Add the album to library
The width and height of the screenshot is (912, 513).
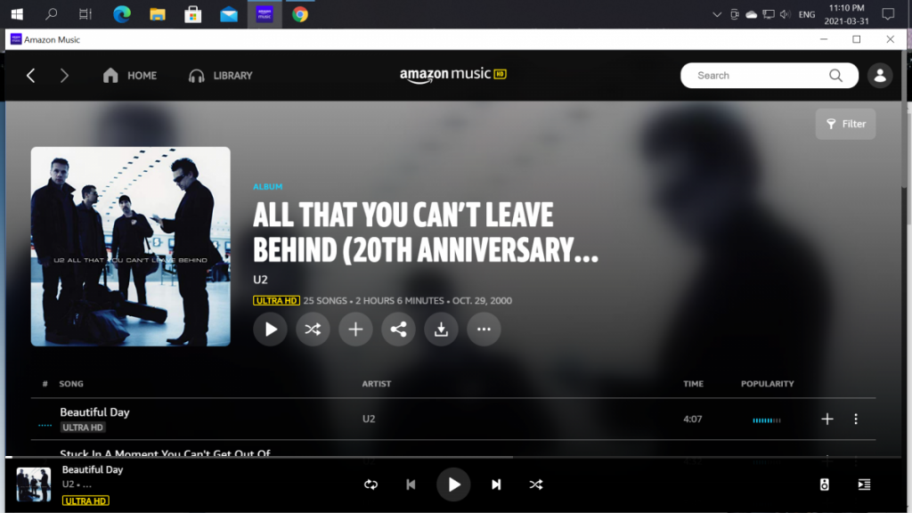tap(355, 330)
